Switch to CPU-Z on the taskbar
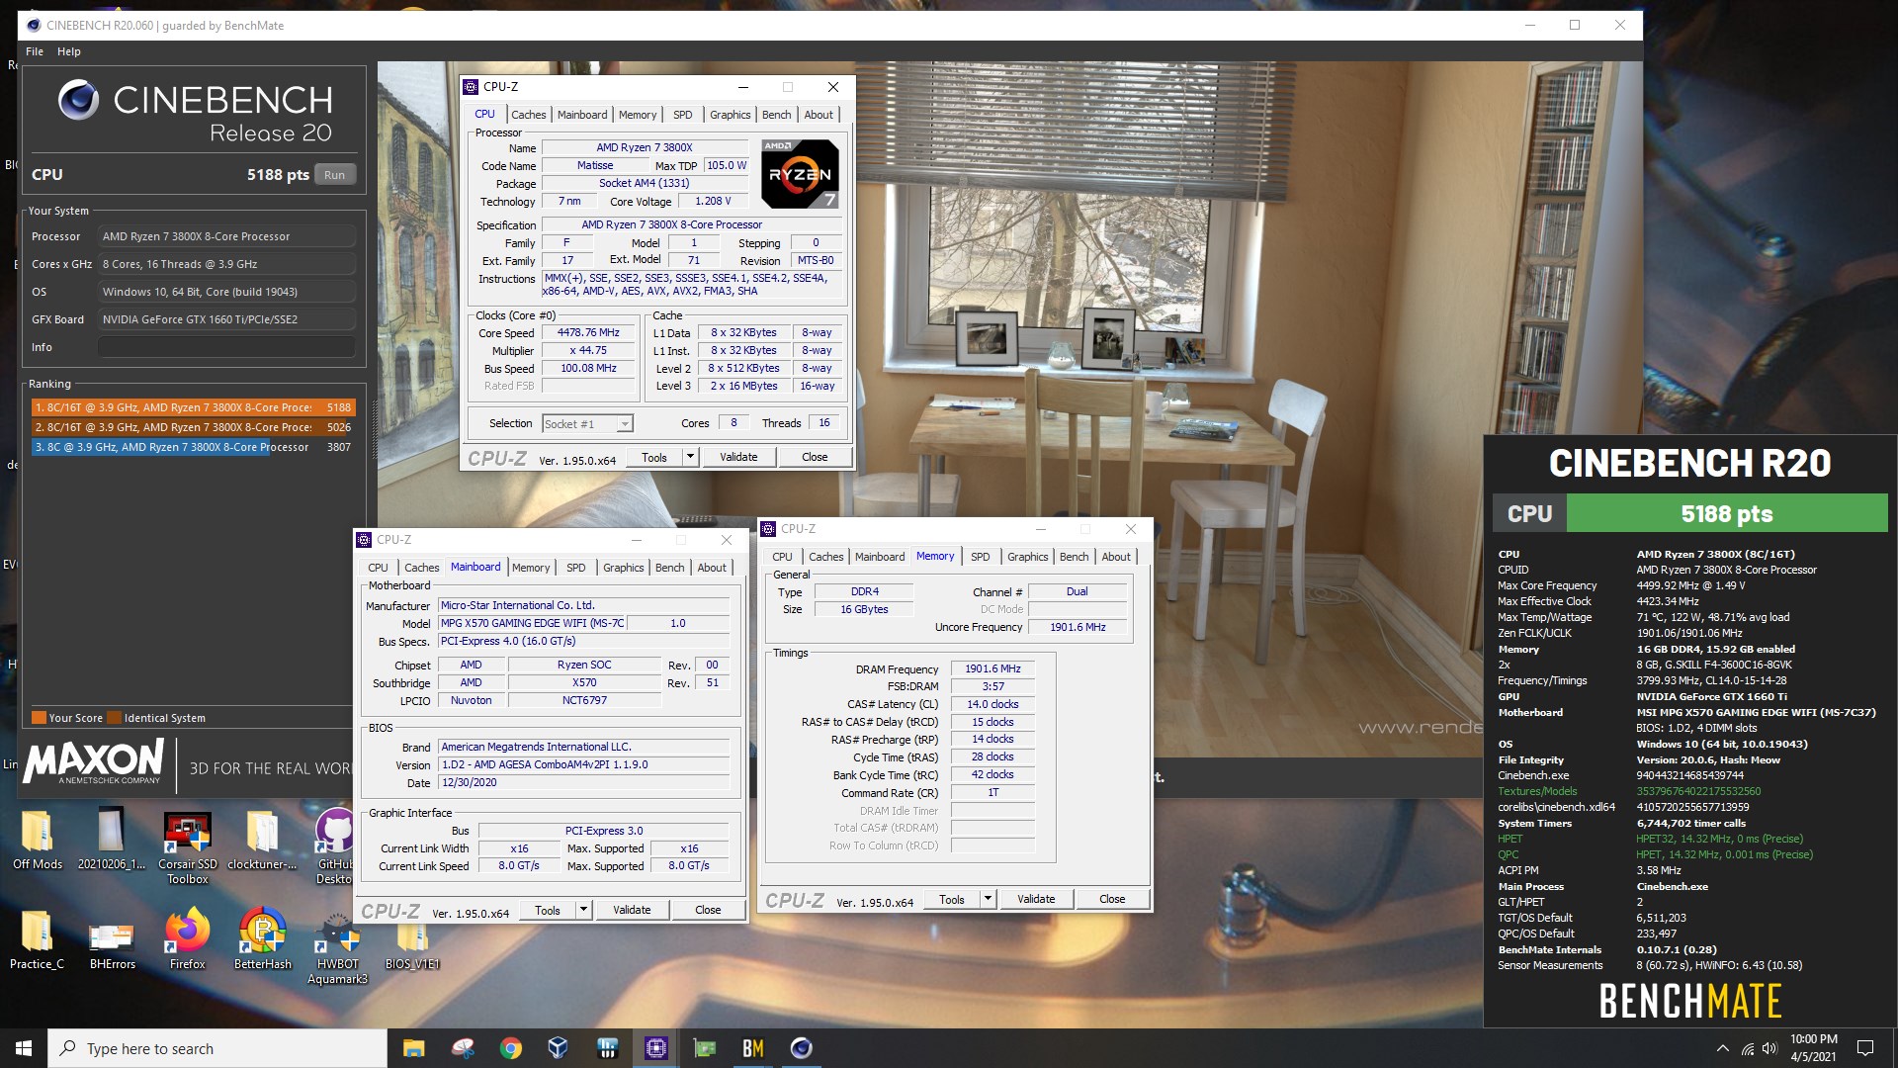The height and width of the screenshot is (1068, 1898). [656, 1048]
